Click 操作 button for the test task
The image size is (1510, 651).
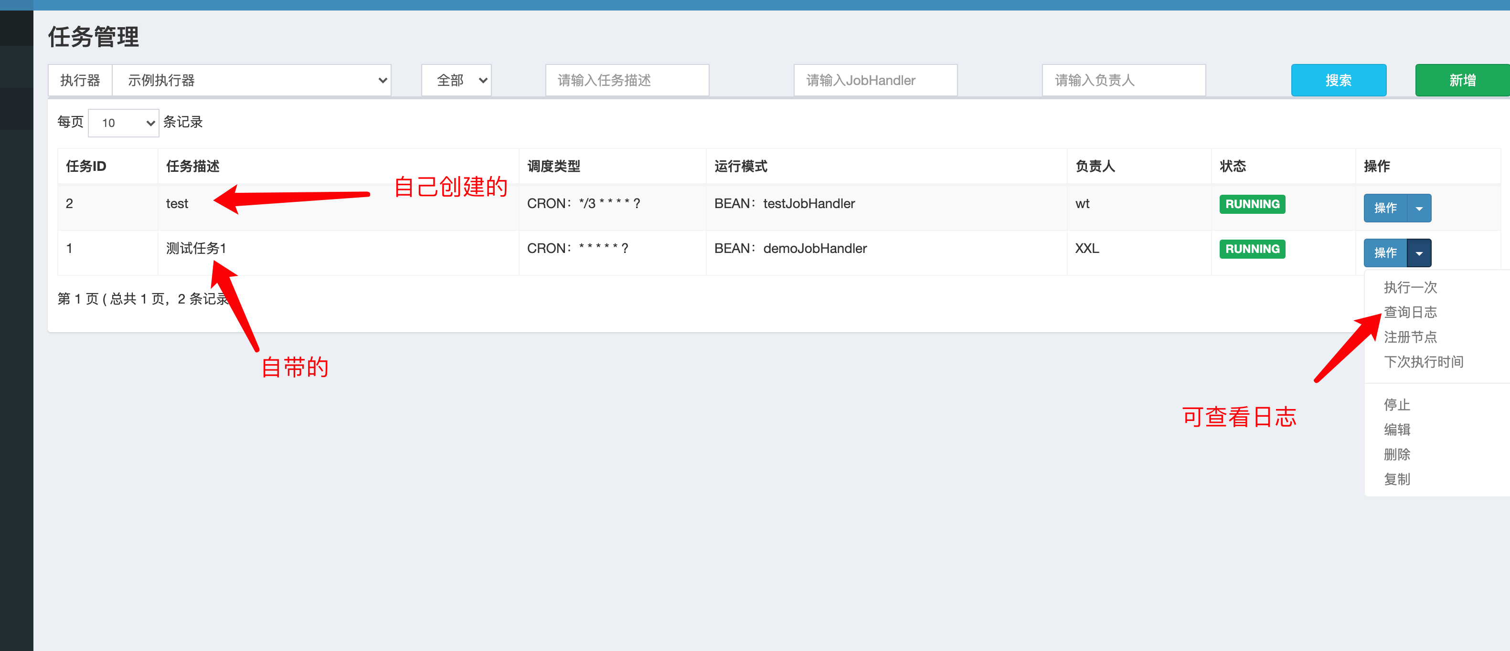coord(1384,208)
